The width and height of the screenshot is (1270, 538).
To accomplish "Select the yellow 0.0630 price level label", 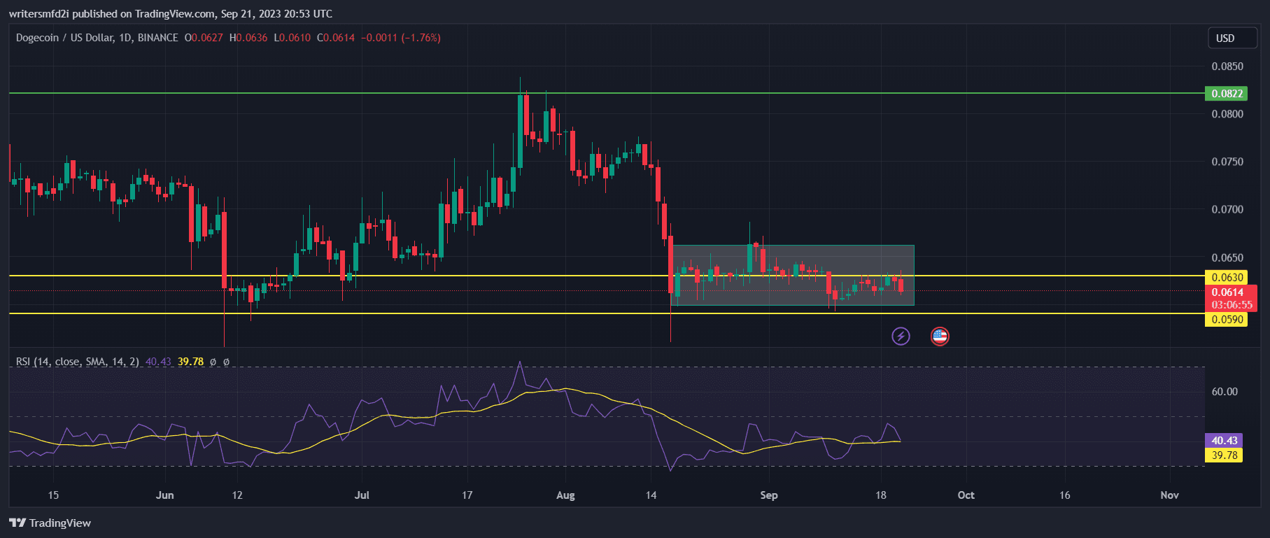I will click(1227, 278).
